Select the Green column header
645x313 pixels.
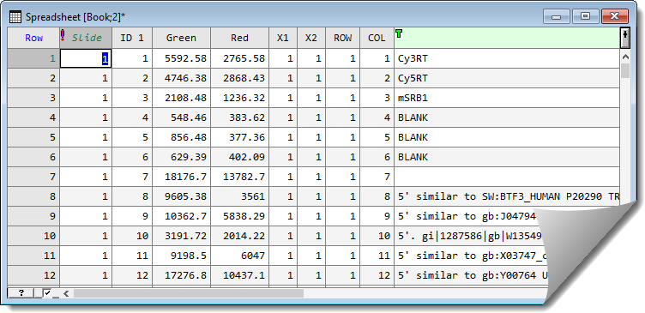coord(182,38)
